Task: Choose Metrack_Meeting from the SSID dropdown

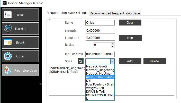Action: coord(100,74)
